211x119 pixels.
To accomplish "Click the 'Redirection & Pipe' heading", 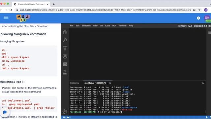I will (x=12, y=82).
